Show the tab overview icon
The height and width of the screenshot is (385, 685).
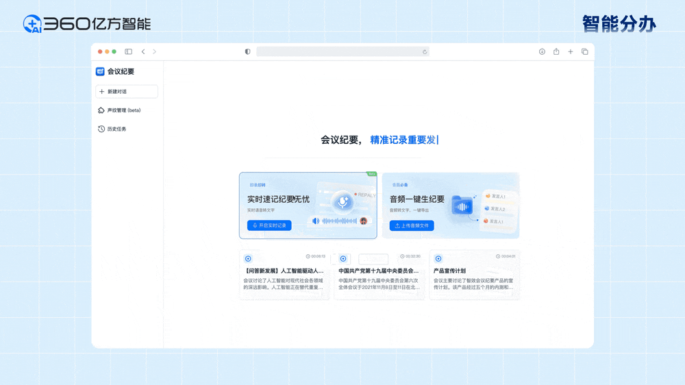pyautogui.click(x=584, y=52)
